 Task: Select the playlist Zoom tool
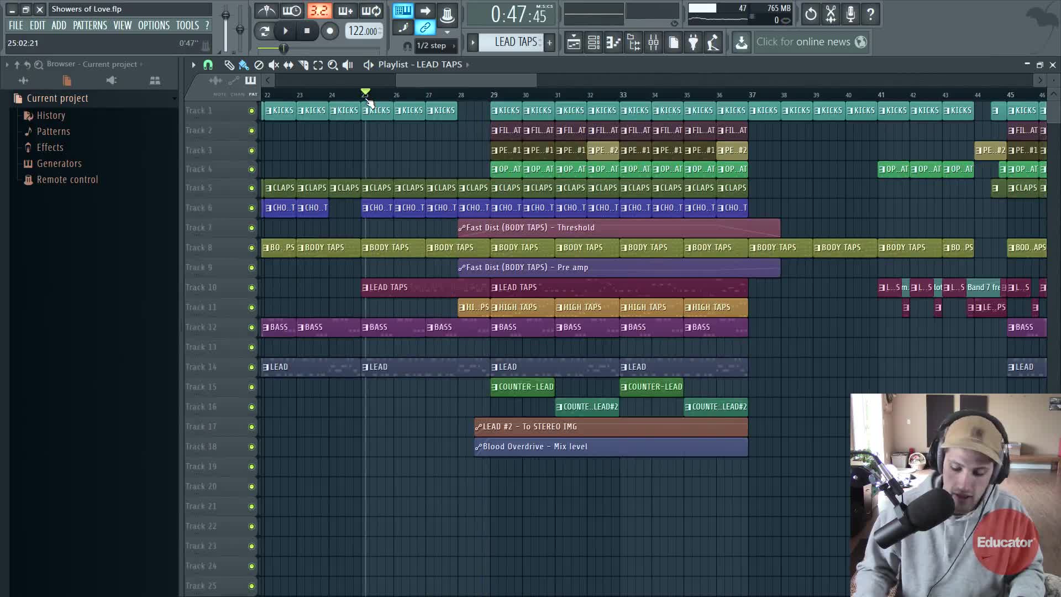[333, 65]
